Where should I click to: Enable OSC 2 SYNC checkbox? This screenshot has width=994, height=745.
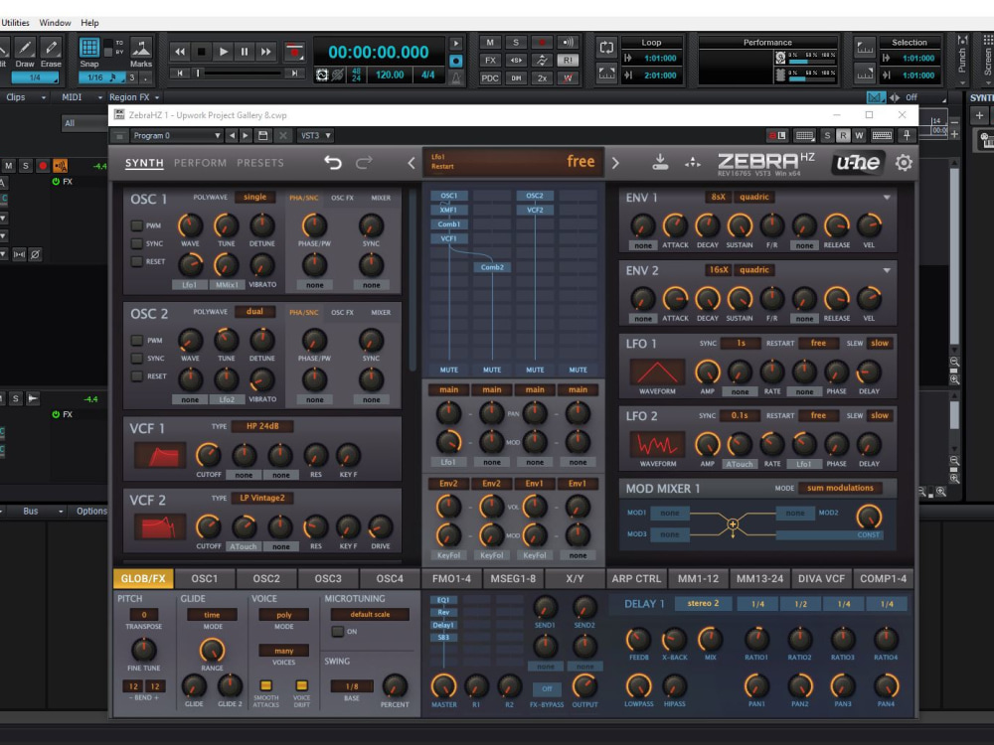click(136, 358)
